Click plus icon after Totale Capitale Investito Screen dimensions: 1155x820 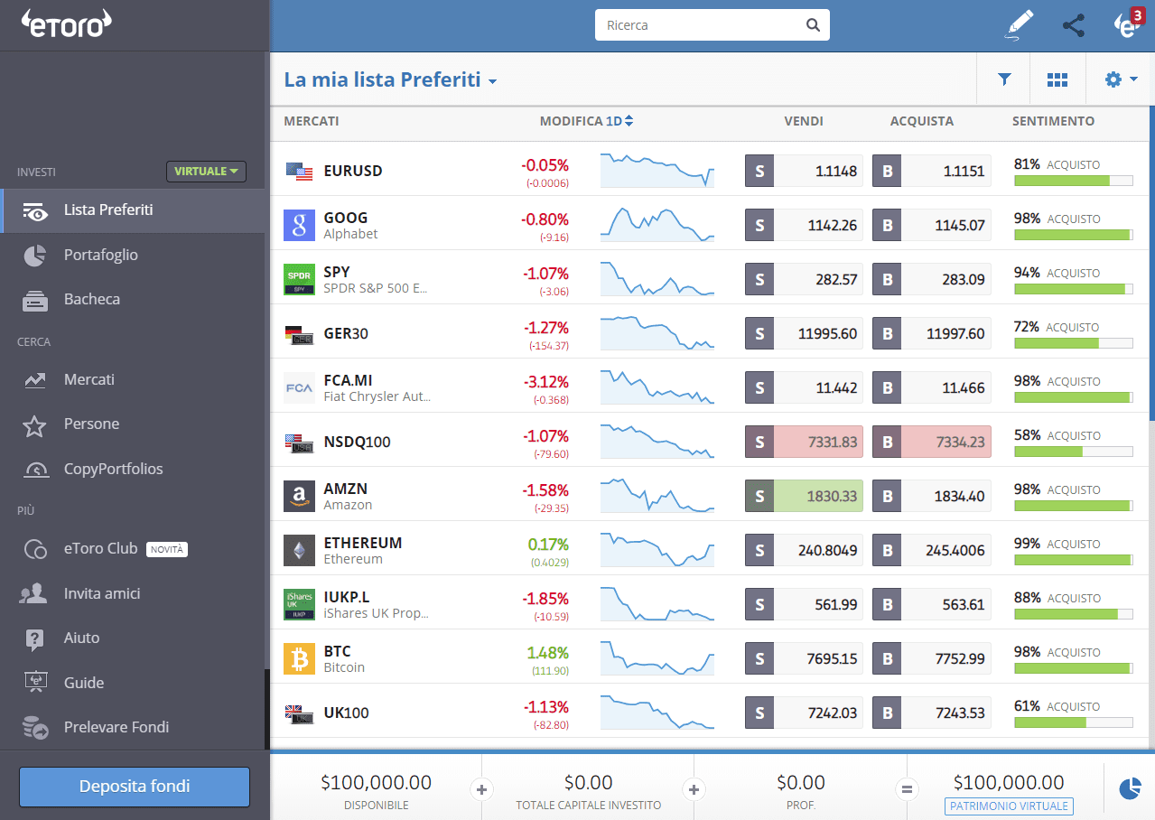[694, 789]
